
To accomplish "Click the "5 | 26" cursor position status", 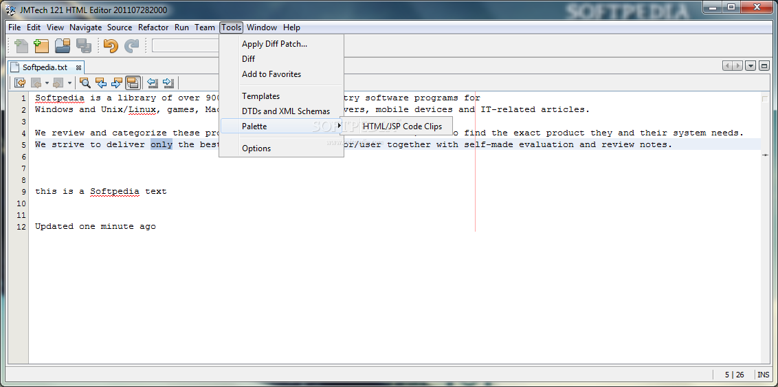I will [733, 375].
